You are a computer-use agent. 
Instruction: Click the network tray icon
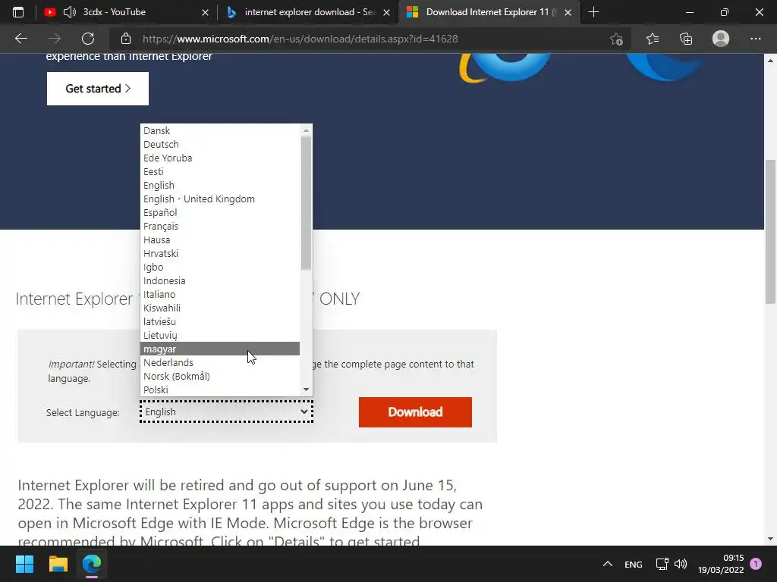click(662, 564)
